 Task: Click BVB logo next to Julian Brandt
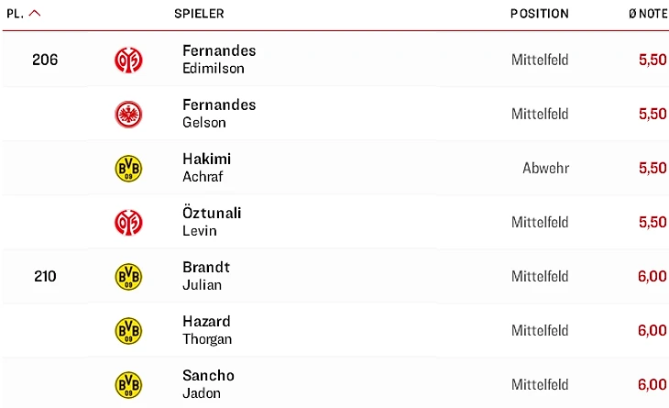point(128,277)
